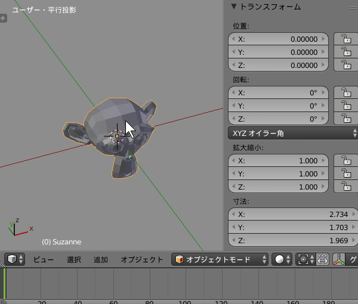Viewport: 358px width, 304px height.
Task: Click frame 40 on the timeline ruler
Action: 78,302
